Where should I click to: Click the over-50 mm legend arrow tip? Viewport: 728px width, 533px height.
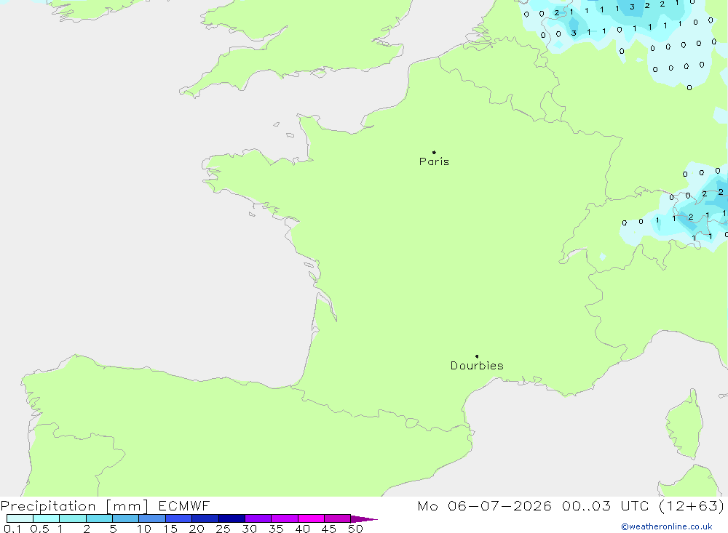364,519
